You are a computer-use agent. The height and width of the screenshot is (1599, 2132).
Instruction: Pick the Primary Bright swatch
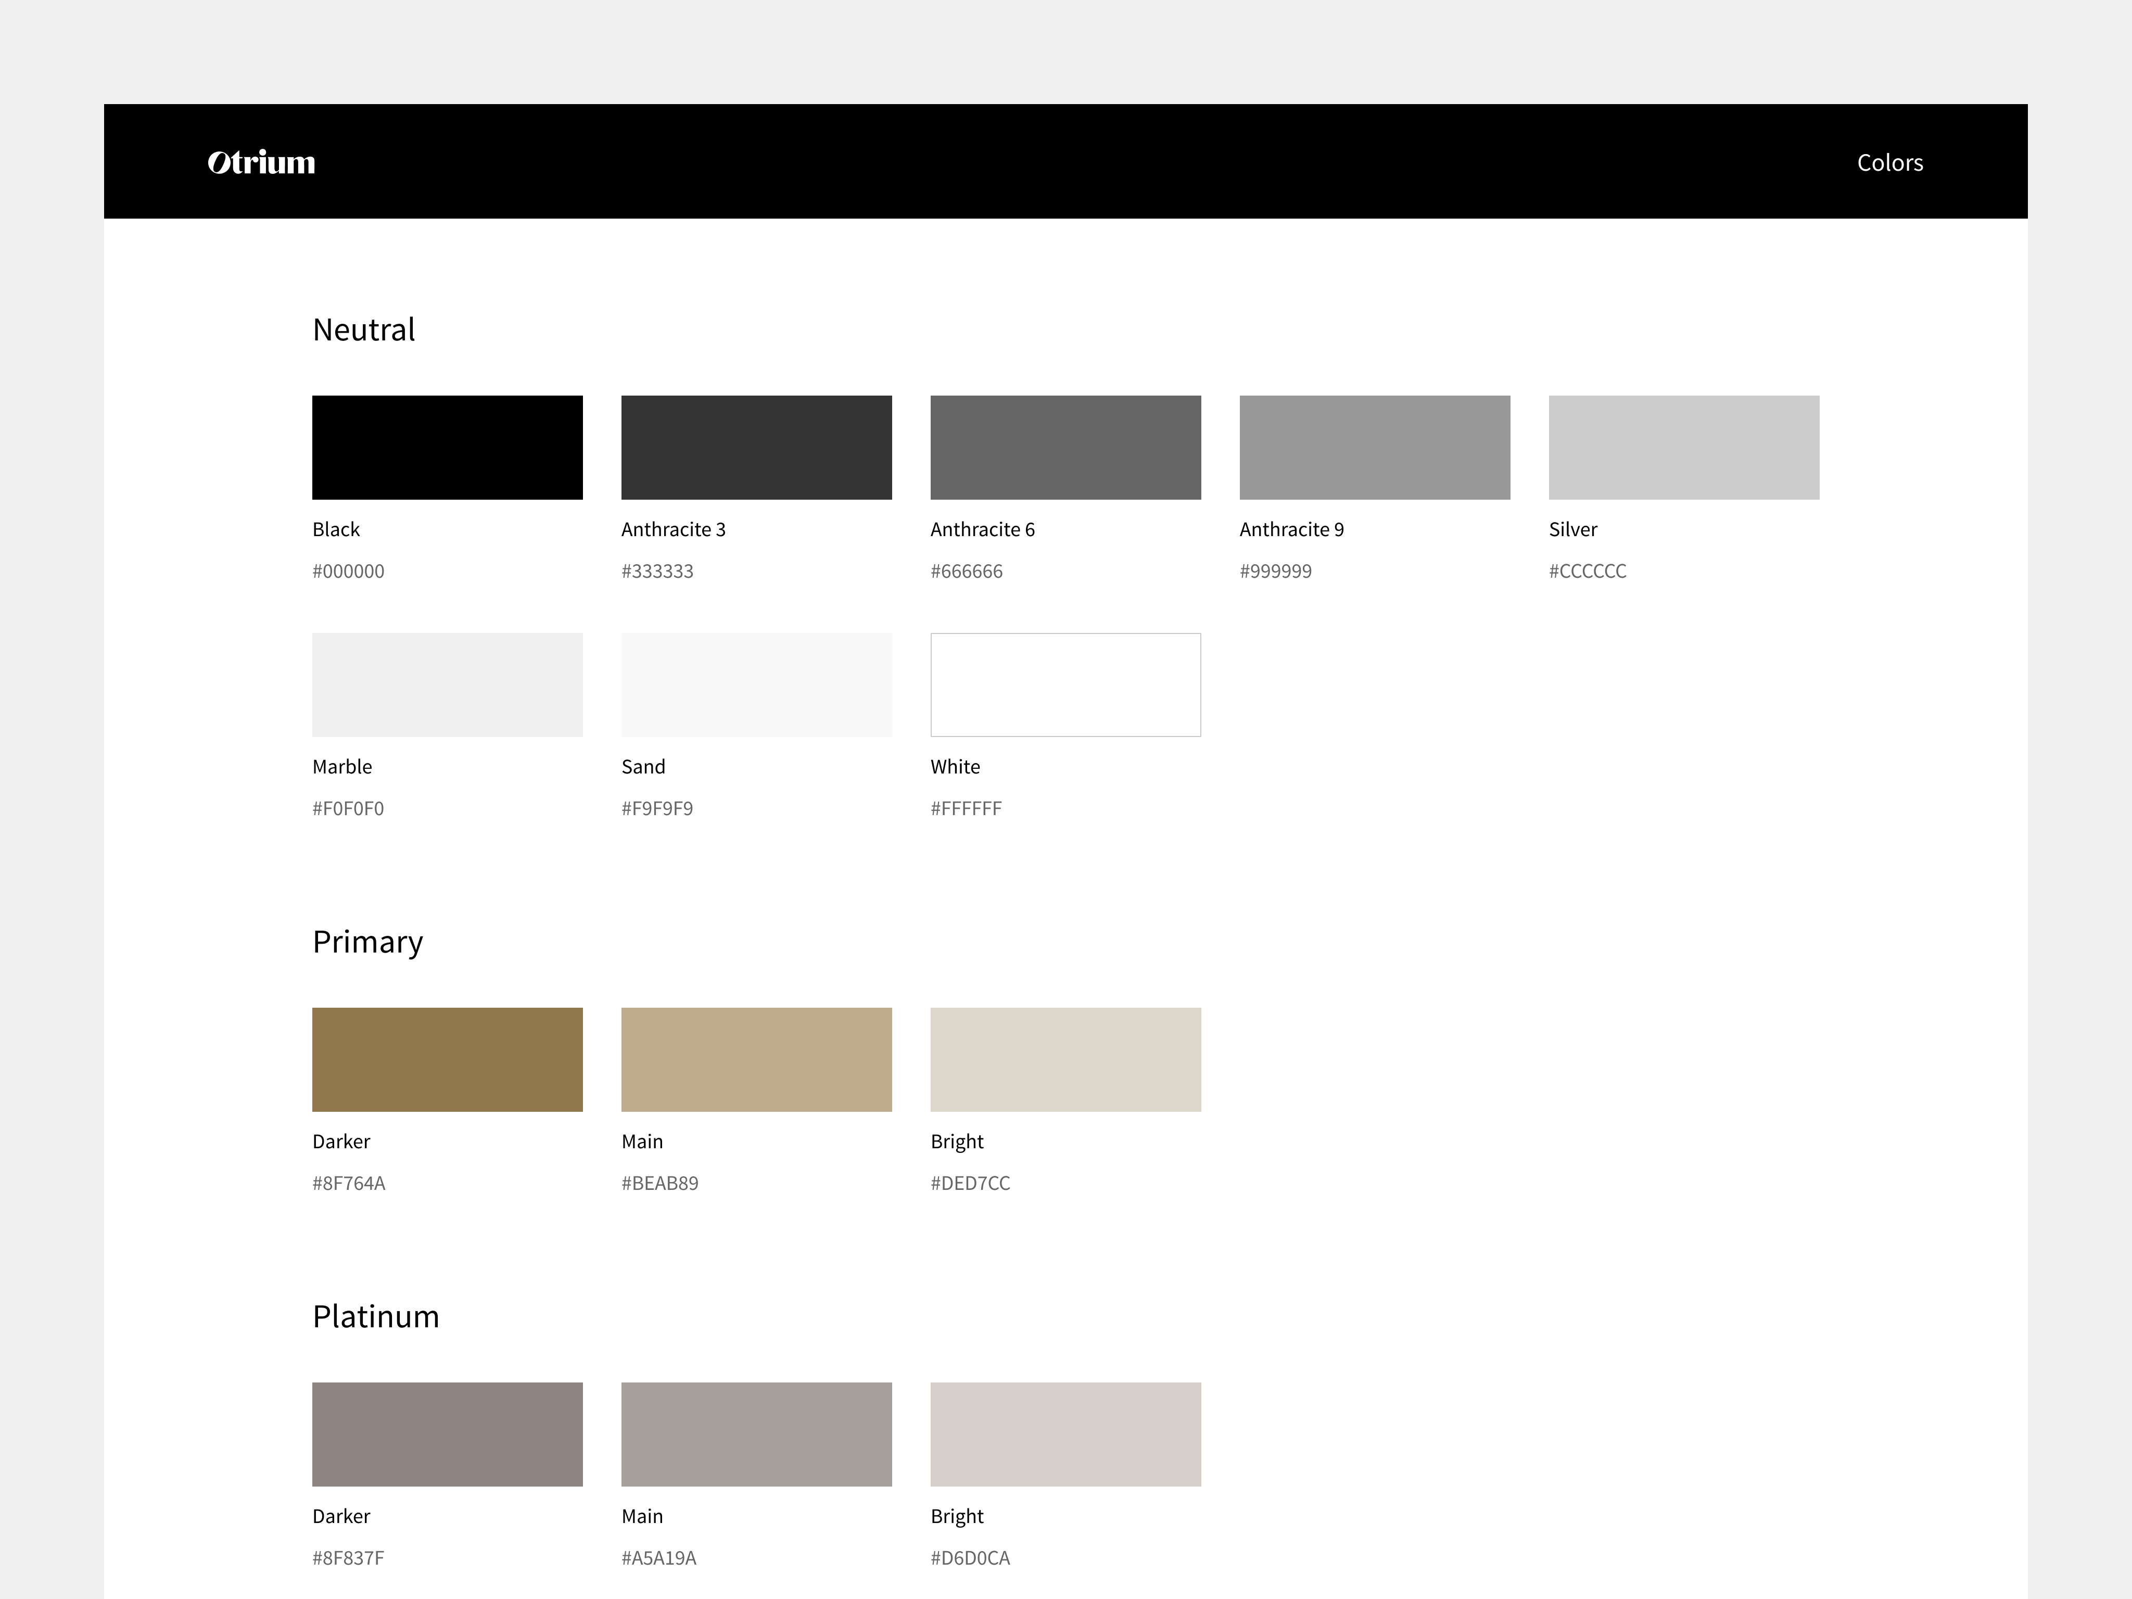1065,1059
